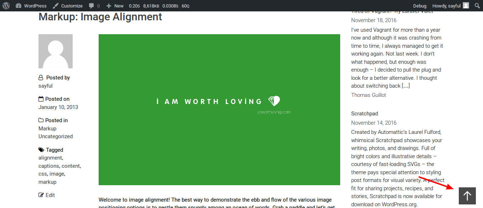The width and height of the screenshot is (483, 208).
Task: Click the 60Q query count
Action: pos(186,6)
